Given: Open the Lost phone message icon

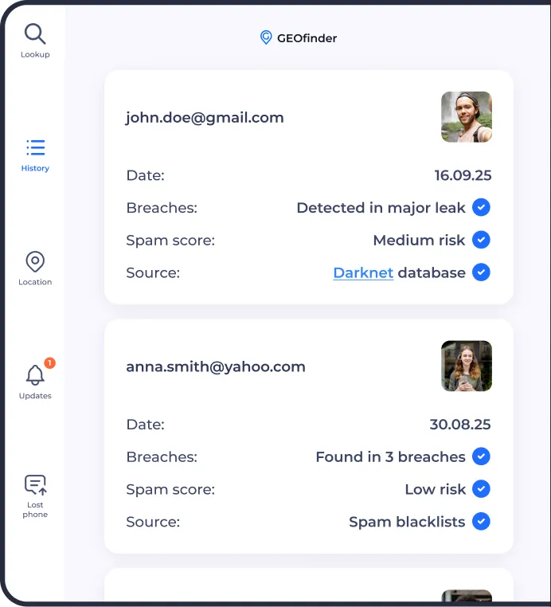Looking at the screenshot, I should click(36, 485).
